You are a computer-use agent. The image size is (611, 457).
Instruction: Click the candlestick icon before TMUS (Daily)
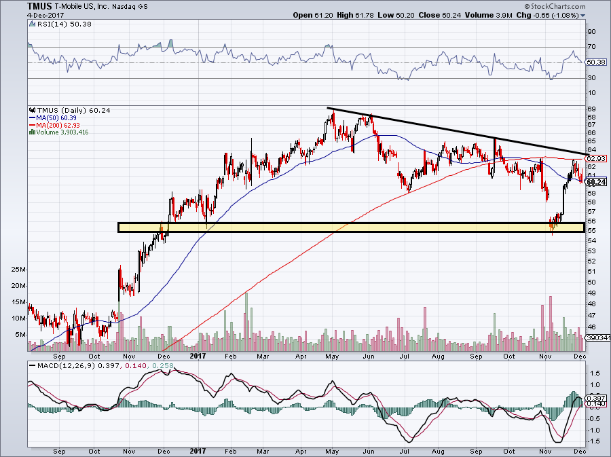coord(32,110)
